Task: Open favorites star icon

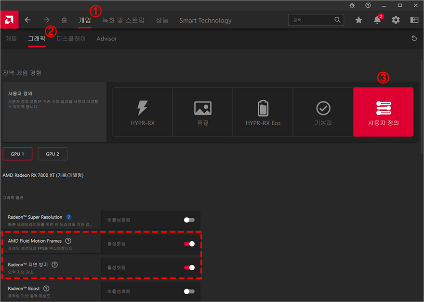Action: pos(358,20)
